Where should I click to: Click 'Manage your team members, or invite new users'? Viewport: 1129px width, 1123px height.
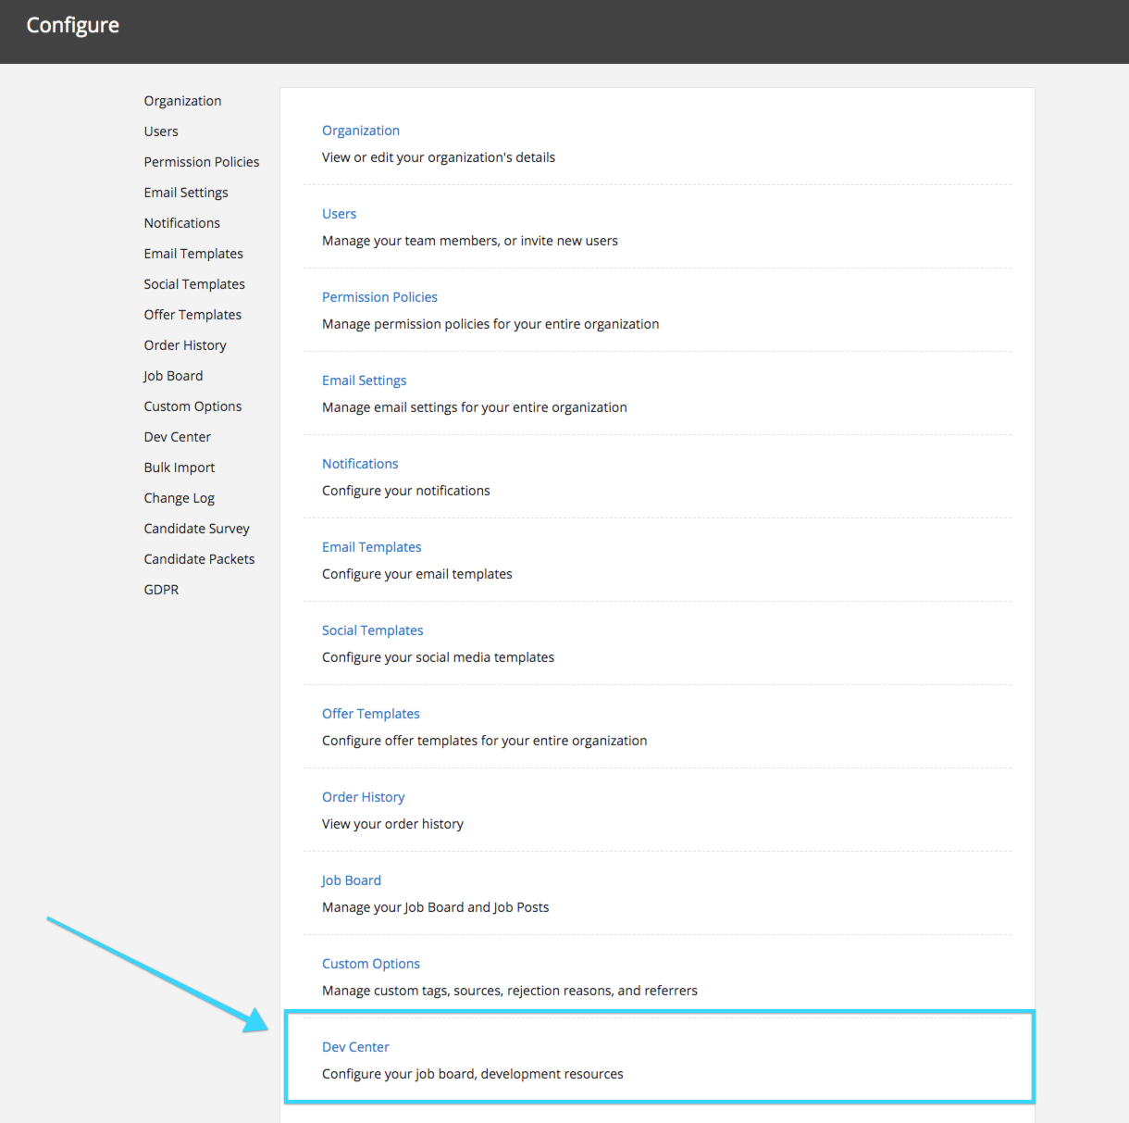coord(470,241)
